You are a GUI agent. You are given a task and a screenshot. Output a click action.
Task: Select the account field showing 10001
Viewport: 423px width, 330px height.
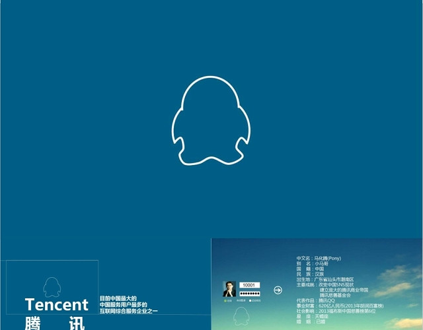pyautogui.click(x=250, y=285)
